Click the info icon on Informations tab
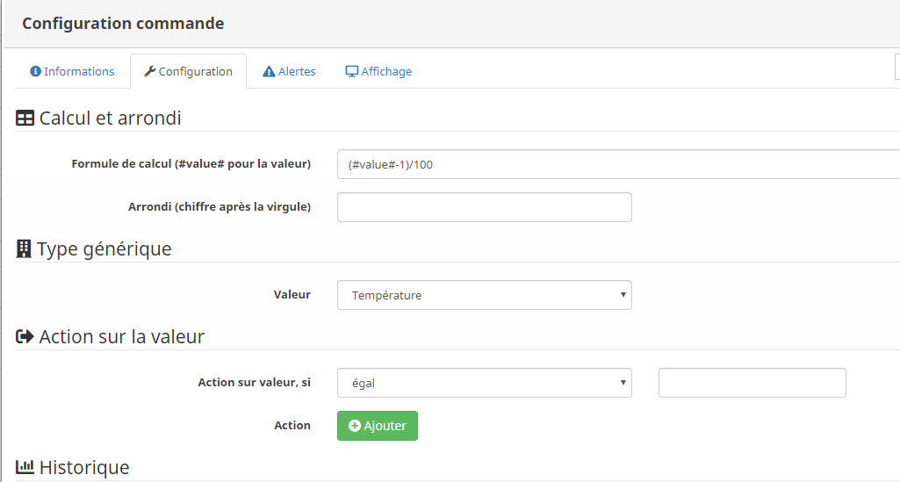This screenshot has height=482, width=900. (36, 72)
